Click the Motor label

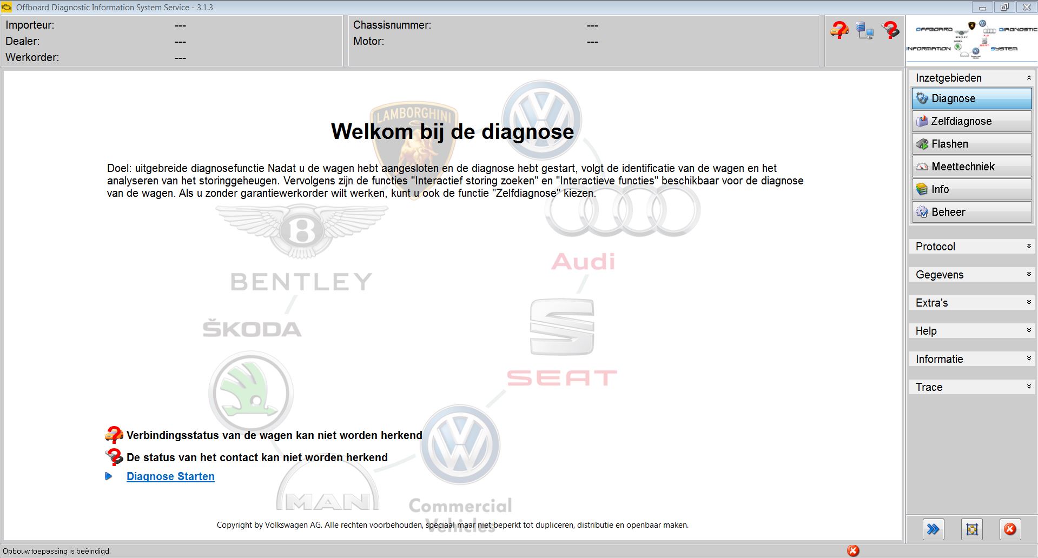coord(369,41)
